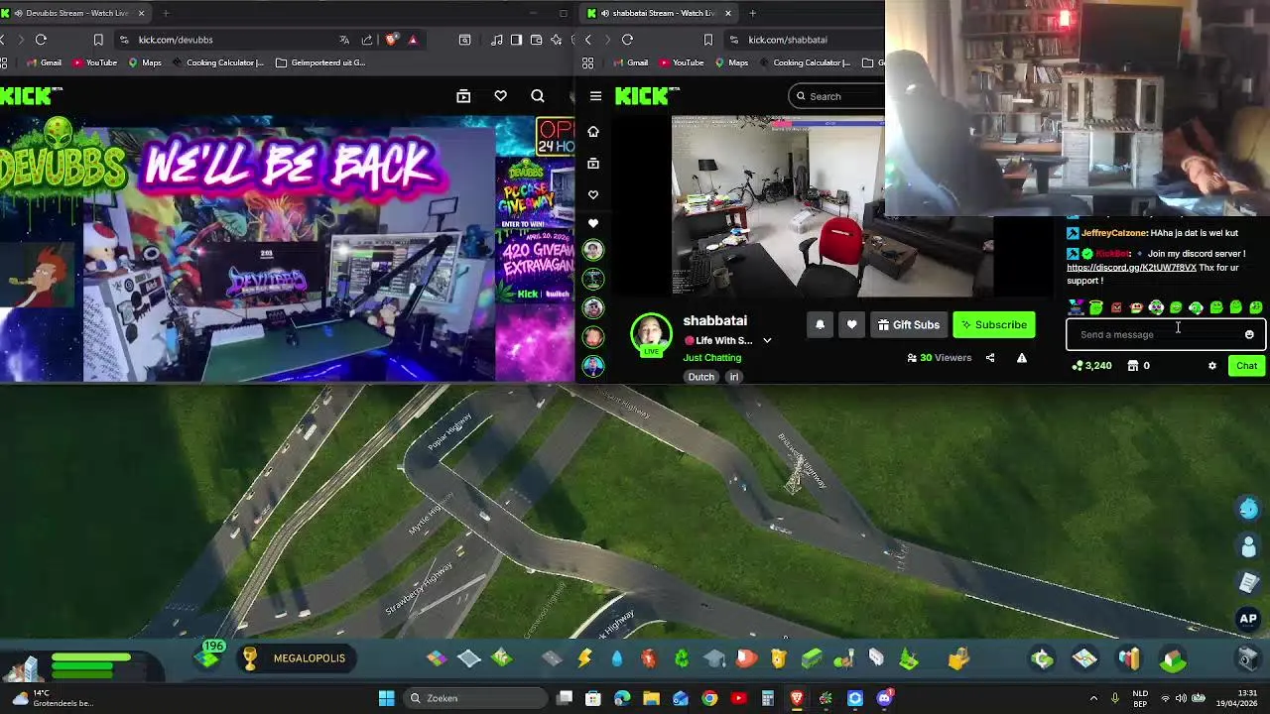Click heart follow button beside Gift Subs
The width and height of the screenshot is (1270, 714).
pos(851,325)
